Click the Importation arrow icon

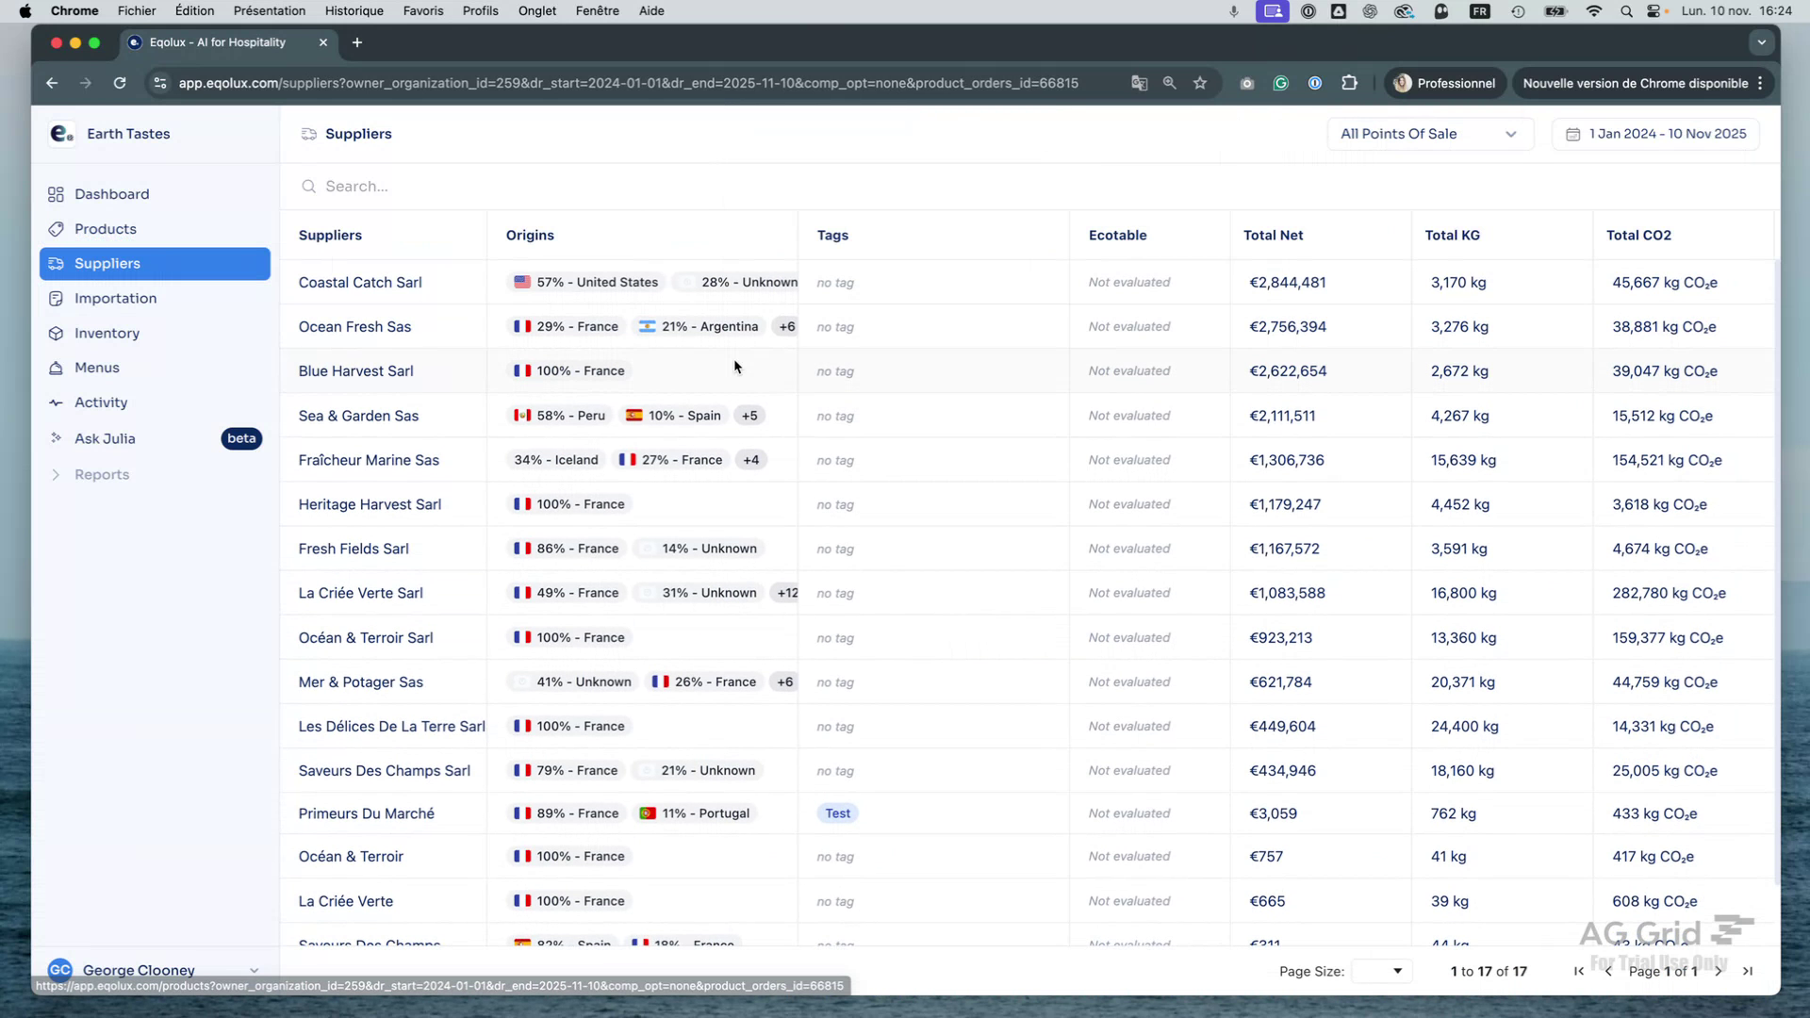click(58, 298)
